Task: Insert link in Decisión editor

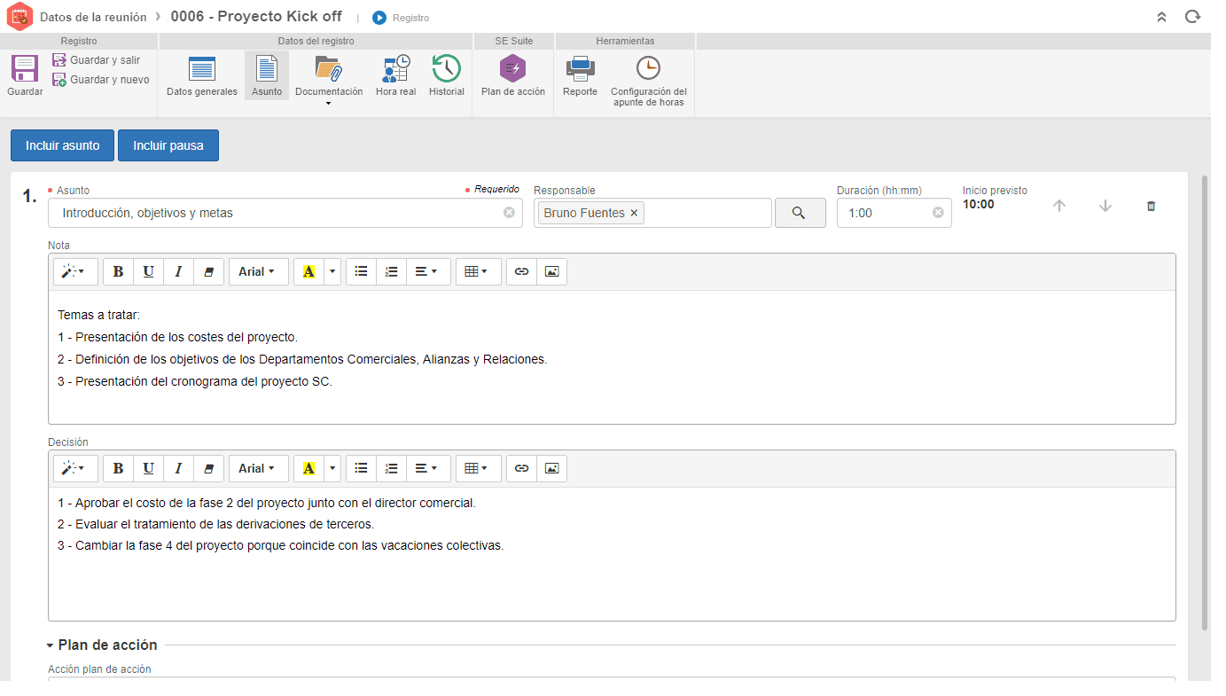Action: (521, 468)
